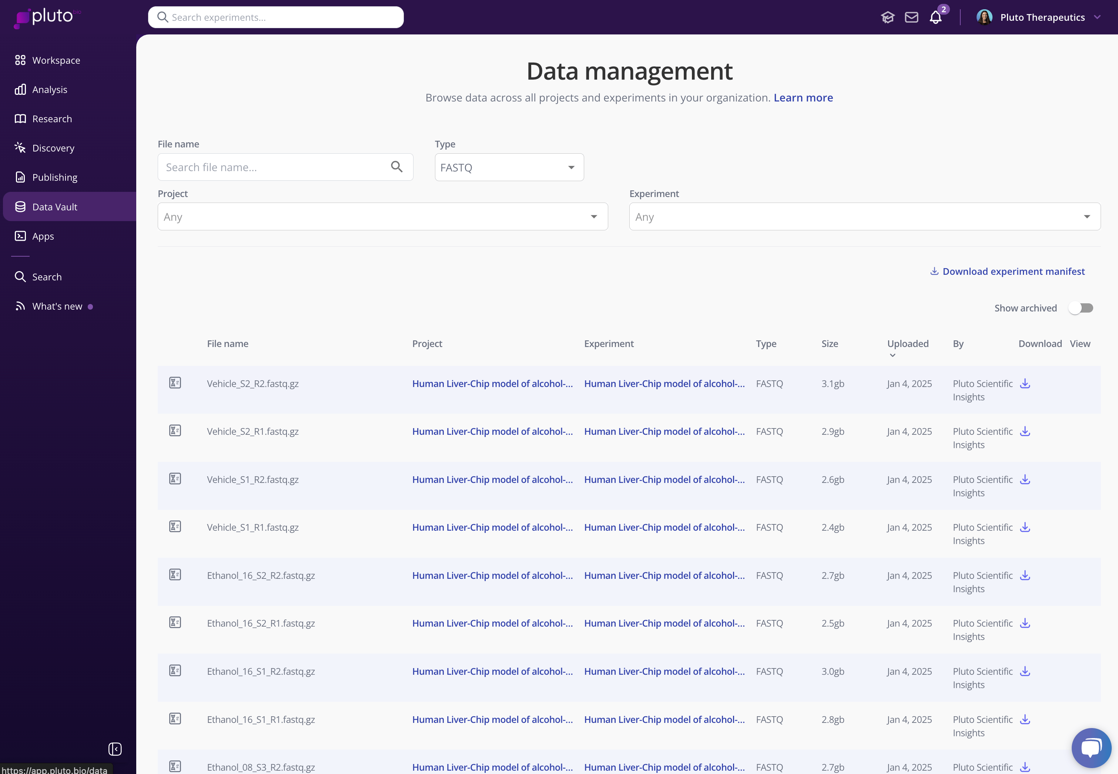Click the file name search magnifier

(x=396, y=167)
